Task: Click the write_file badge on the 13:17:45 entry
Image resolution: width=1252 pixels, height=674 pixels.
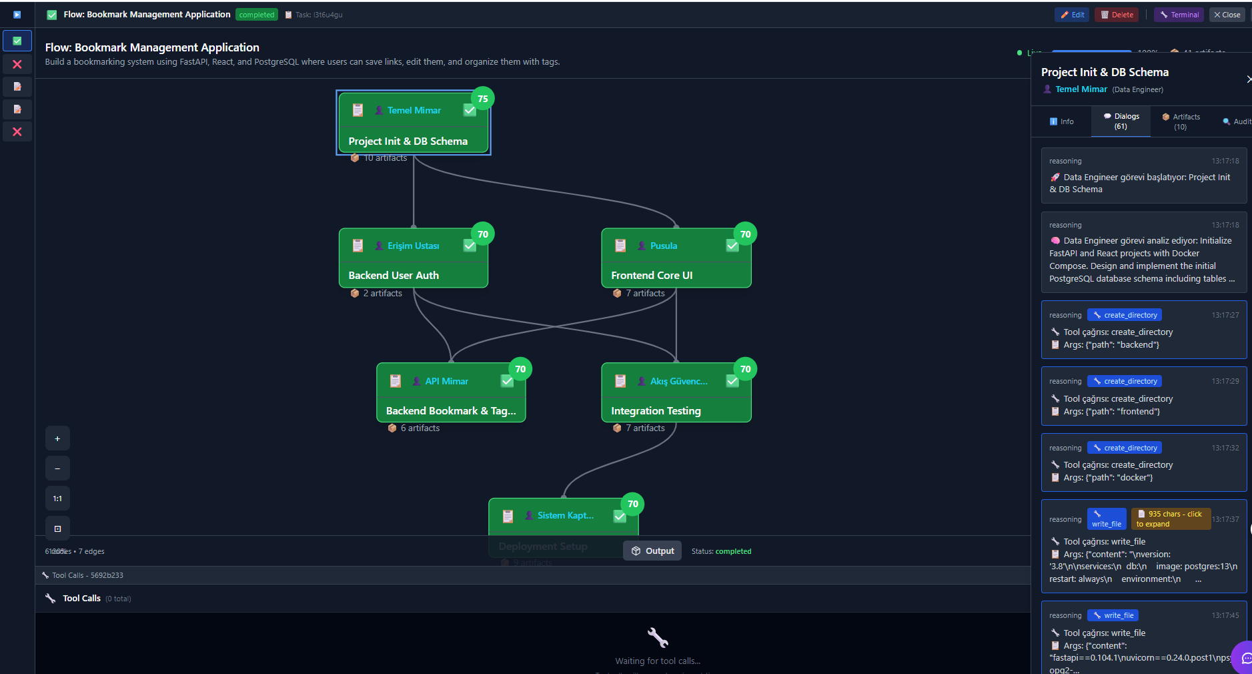Action: pos(1113,615)
